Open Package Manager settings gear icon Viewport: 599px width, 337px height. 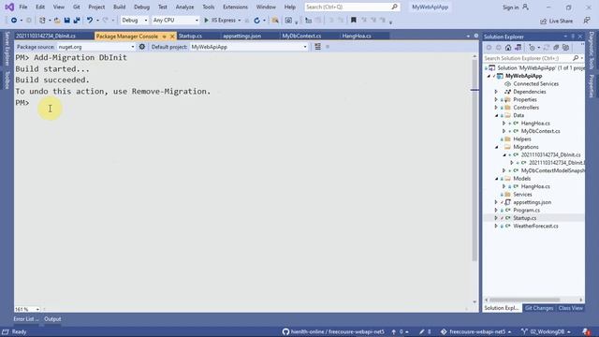(142, 47)
